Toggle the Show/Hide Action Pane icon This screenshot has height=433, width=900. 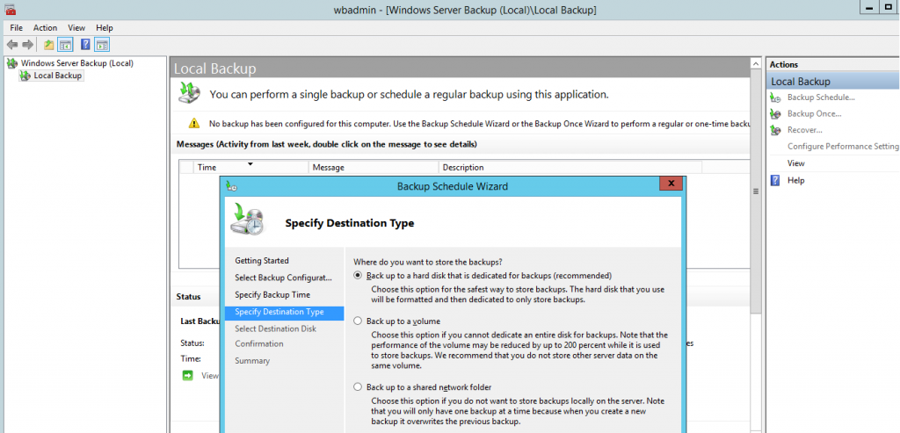tap(102, 45)
